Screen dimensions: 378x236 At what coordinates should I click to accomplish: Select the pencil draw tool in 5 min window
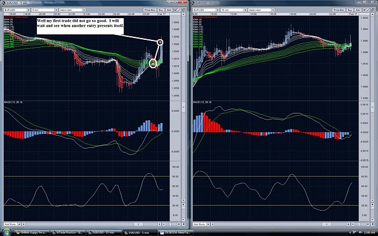(179, 10)
